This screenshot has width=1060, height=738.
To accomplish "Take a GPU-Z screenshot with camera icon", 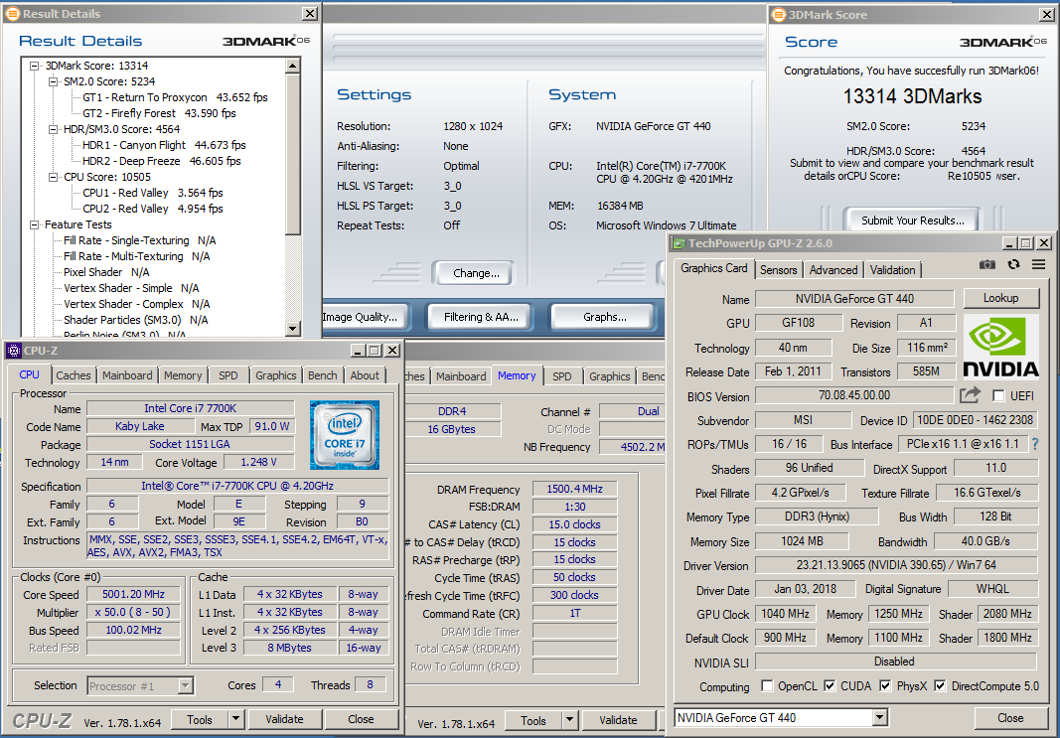I will tap(987, 265).
